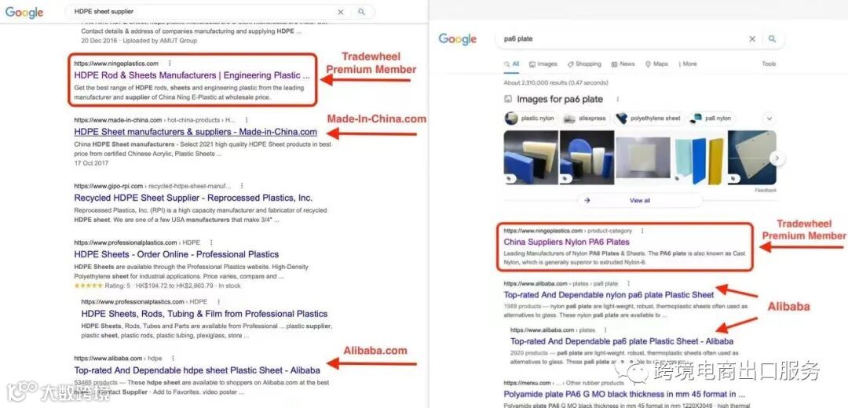
Task: Select 'pa6 nylon' image filter chip
Action: point(711,118)
